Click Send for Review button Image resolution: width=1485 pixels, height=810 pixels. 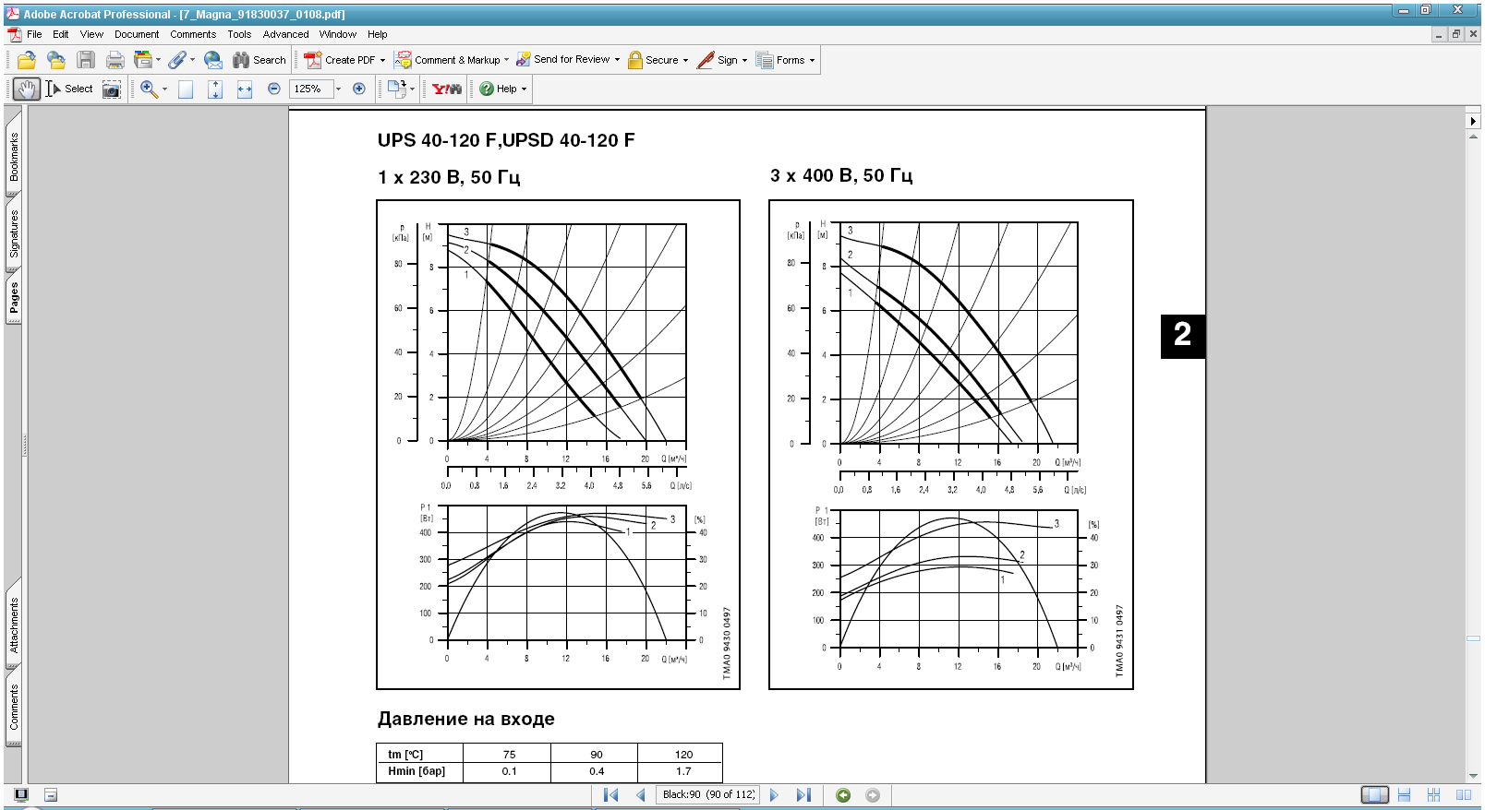click(562, 60)
